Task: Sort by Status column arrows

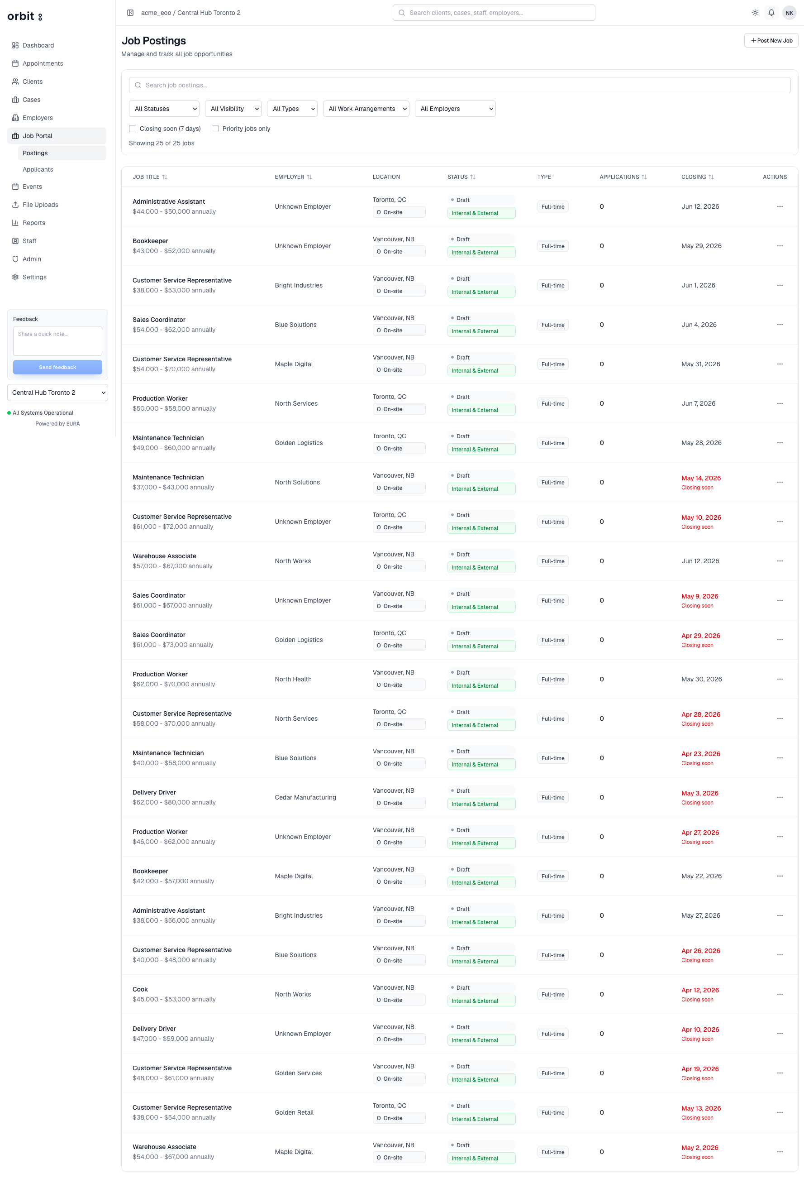Action: pyautogui.click(x=473, y=177)
